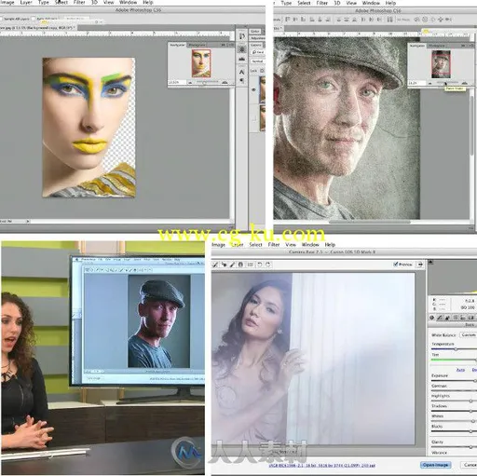Toggle shadow clipping warning above Camera Raw histogram
Screen dimensions: 477x476
(x=430, y=262)
